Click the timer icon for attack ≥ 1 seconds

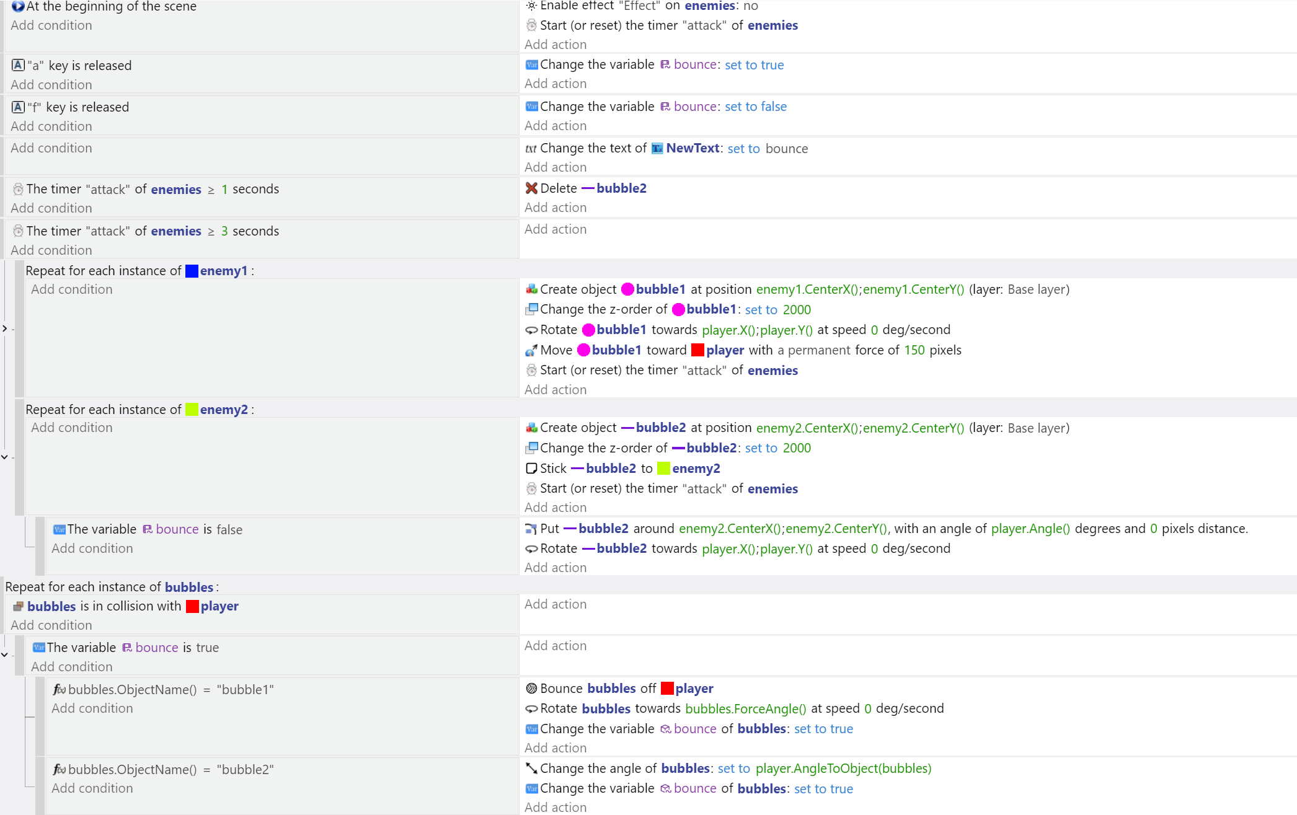(18, 189)
